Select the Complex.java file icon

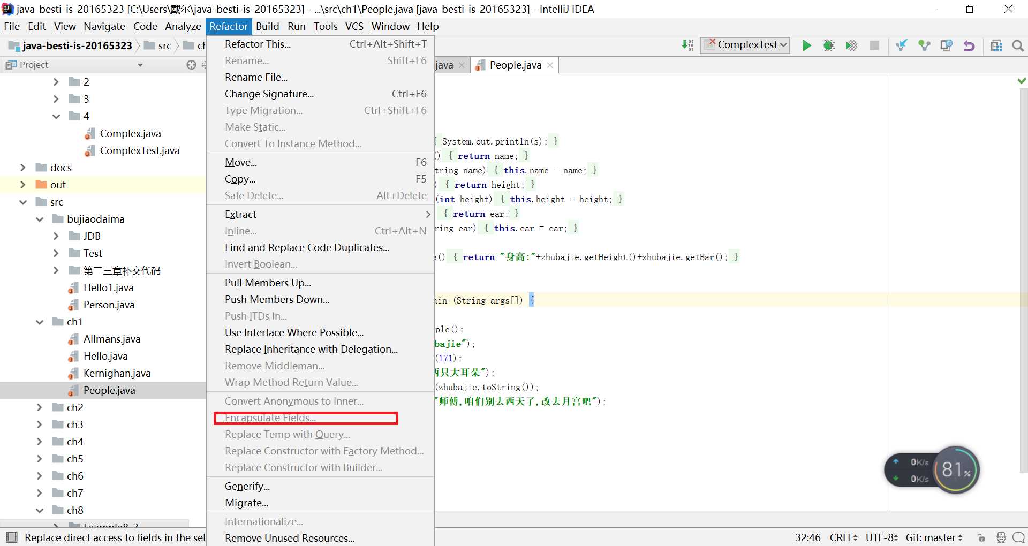pyautogui.click(x=90, y=134)
